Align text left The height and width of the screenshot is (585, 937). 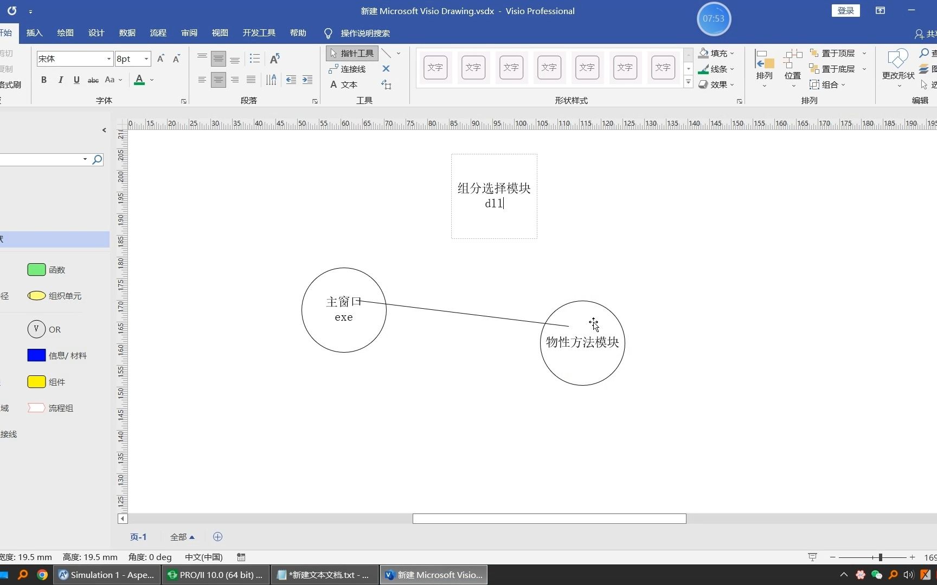[x=202, y=80]
